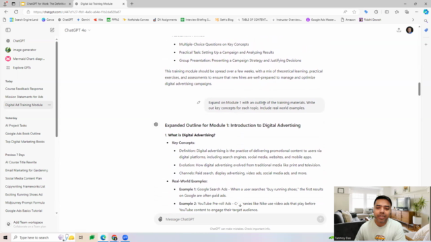Viewport: 431px width, 242px height.
Task: Open ChatGPT in the sidebar
Action: [19, 40]
